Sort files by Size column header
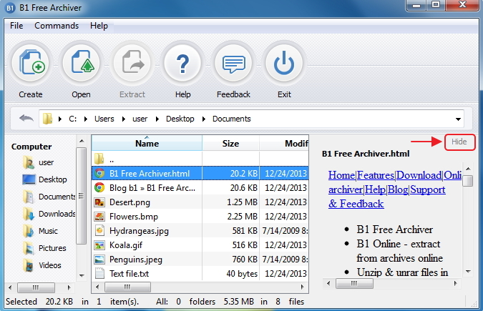483x311 pixels. coord(230,143)
